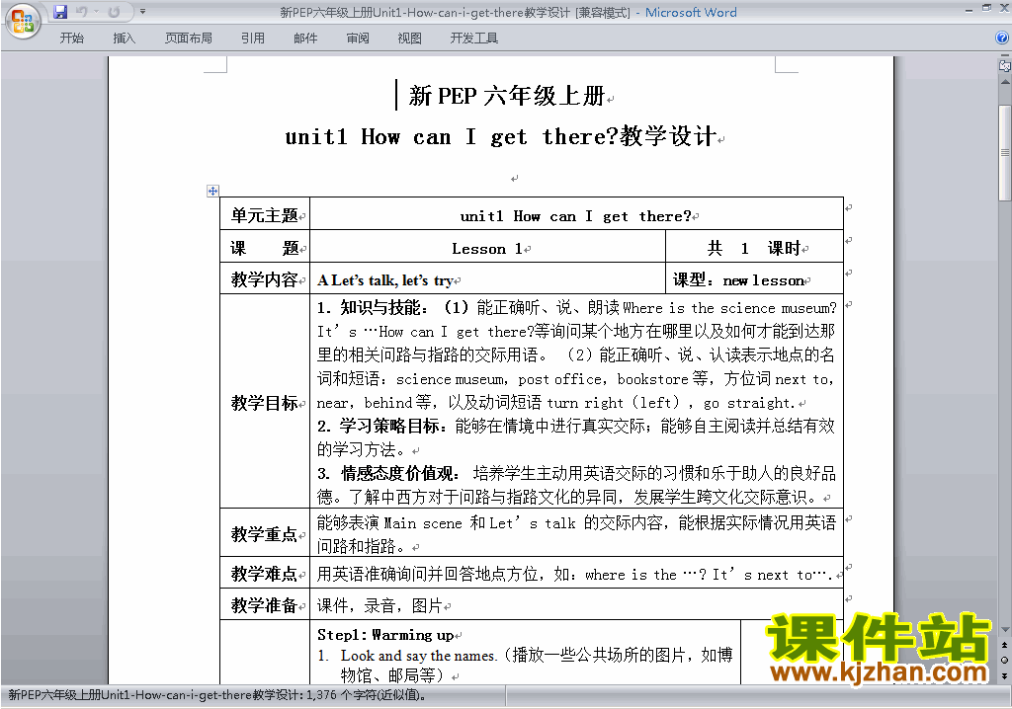Click the 教学内容 label cell
The width and height of the screenshot is (1012, 709).
click(265, 279)
